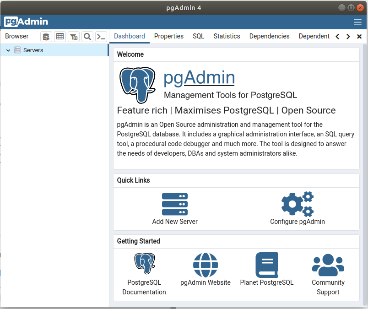
Task: Click the Browser panel title
Action: [16, 36]
